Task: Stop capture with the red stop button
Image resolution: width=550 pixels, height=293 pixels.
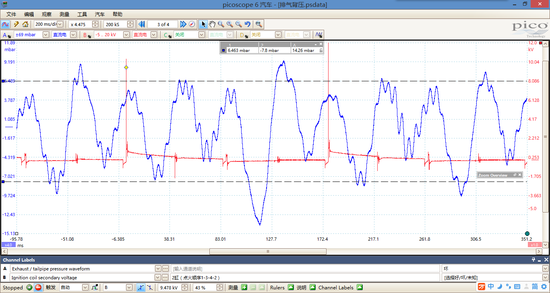Action: [x=38, y=287]
